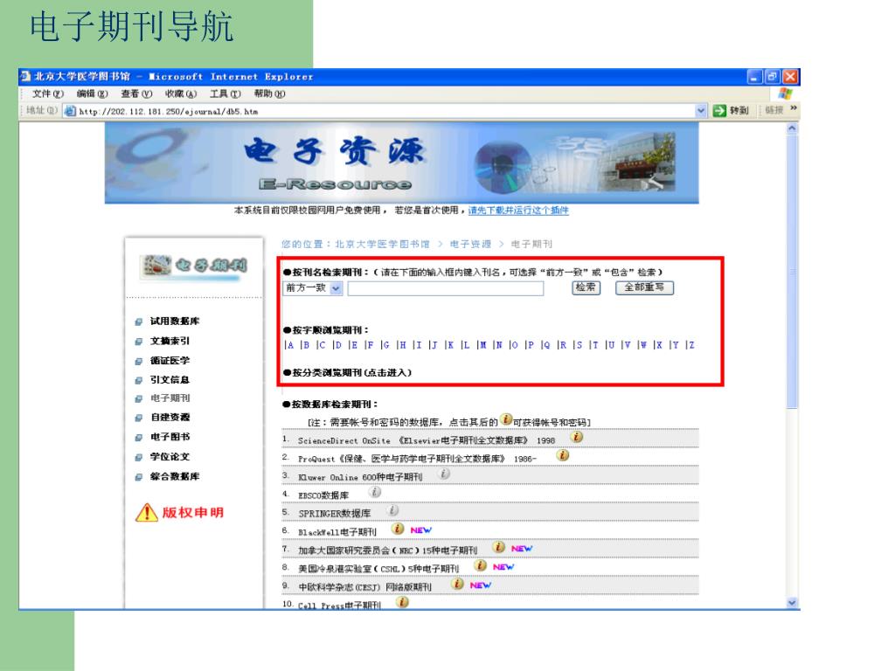This screenshot has height=671, width=895.
Task: Click info icon beside EBSCO数据库
Action: 374,491
